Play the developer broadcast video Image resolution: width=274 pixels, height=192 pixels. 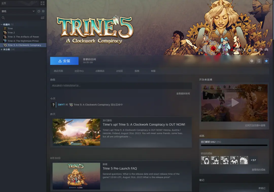pyautogui.click(x=234, y=103)
